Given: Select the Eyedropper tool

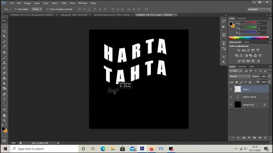Looking at the screenshot, I should [4, 47].
